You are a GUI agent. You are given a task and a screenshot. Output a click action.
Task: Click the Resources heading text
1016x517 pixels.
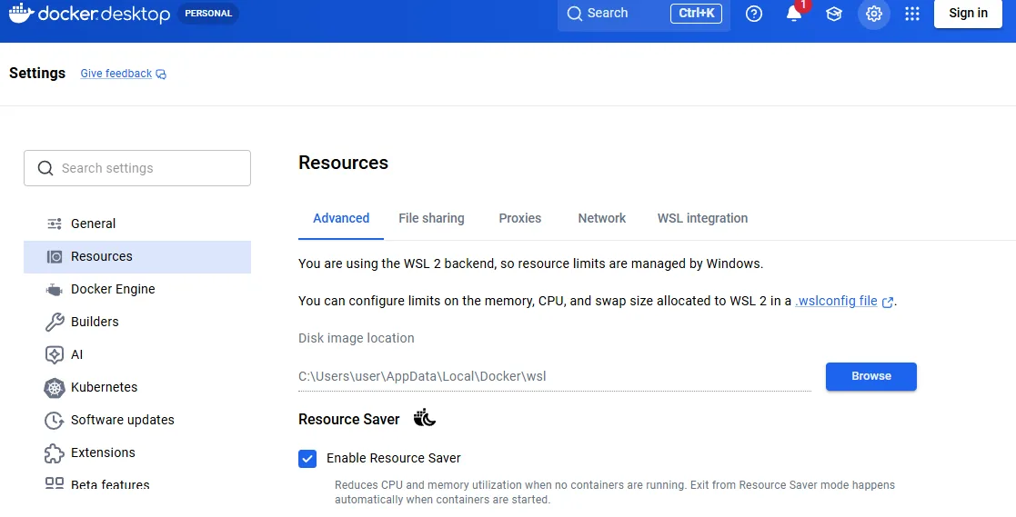[x=344, y=163]
